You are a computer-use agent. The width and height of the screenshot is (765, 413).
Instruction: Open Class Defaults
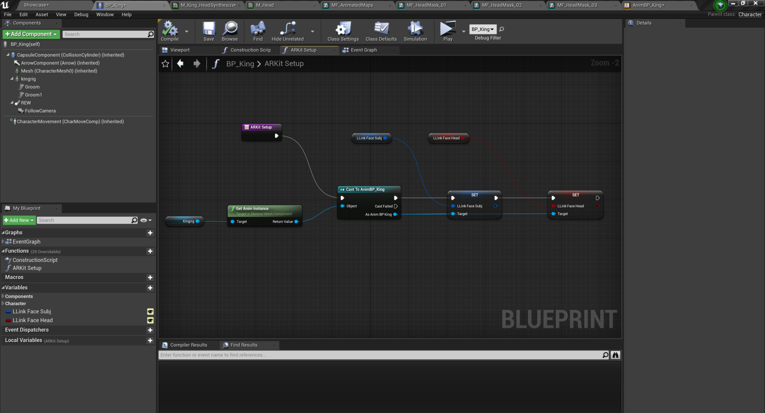point(381,31)
